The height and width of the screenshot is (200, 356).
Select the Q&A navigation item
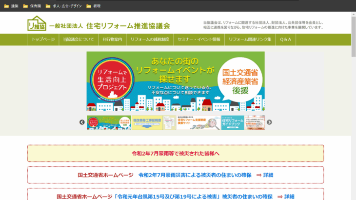tap(285, 39)
